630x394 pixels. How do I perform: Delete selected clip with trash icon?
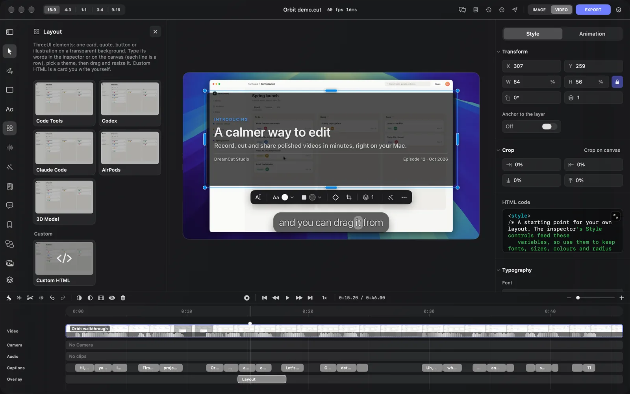123,298
